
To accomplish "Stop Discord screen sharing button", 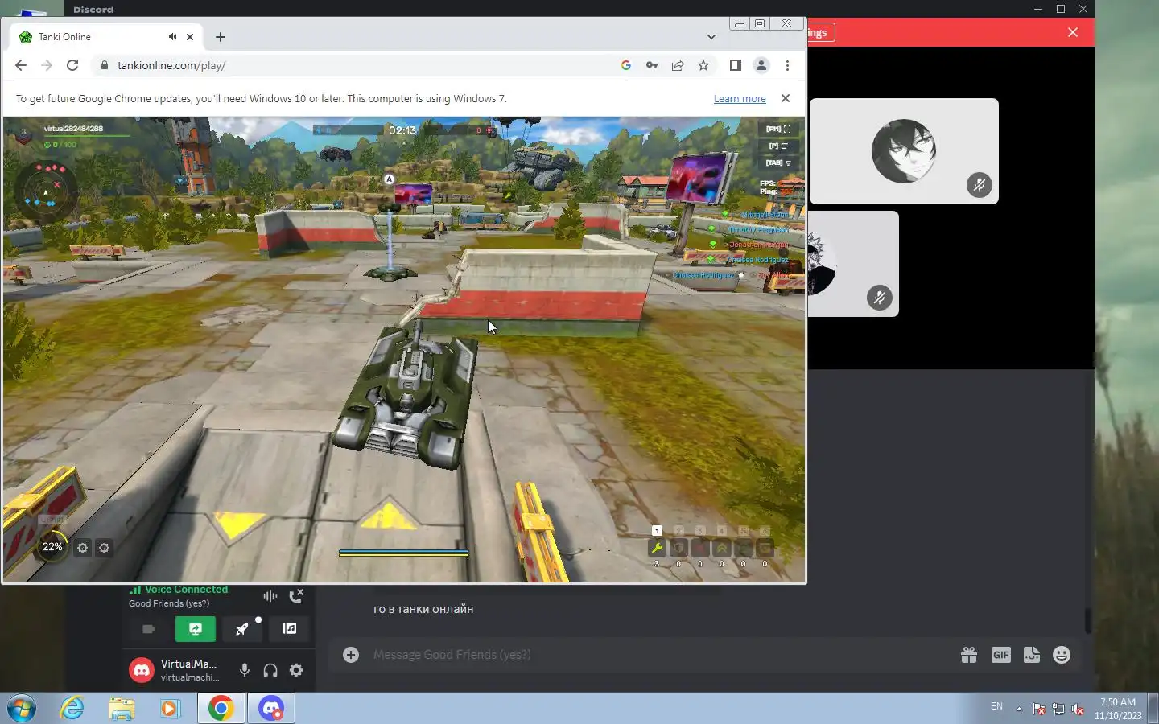I will 196,629.
